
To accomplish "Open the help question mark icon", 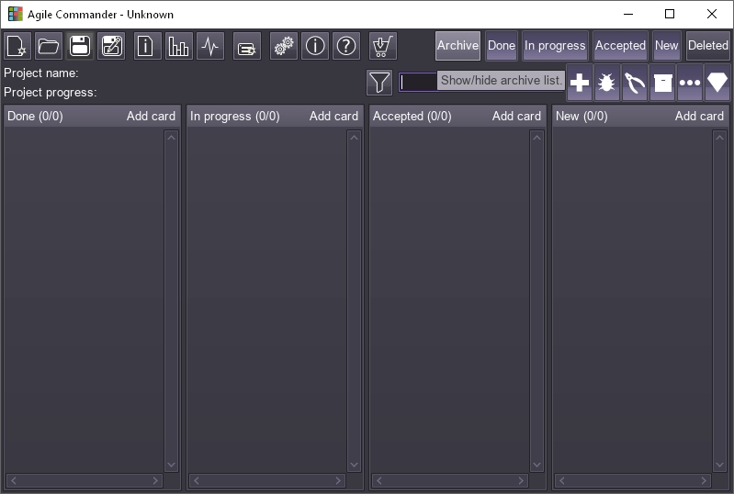I will coord(346,46).
